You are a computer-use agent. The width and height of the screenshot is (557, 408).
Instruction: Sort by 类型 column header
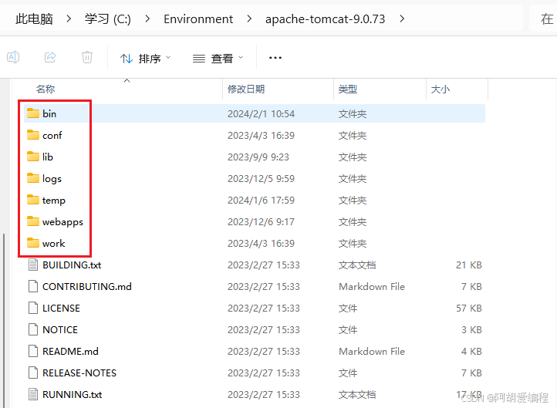point(348,89)
